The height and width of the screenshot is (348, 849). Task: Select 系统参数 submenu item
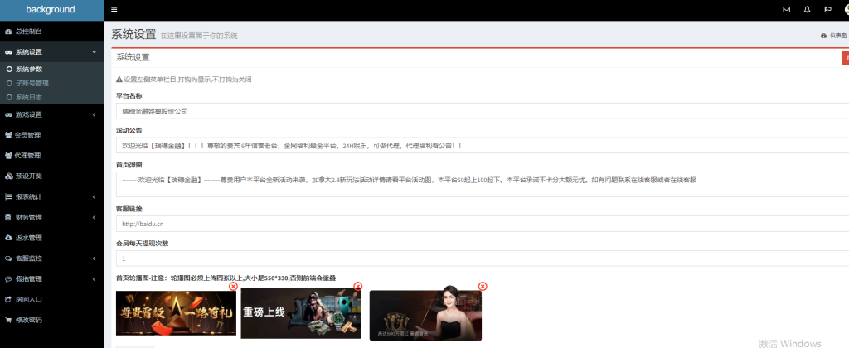pyautogui.click(x=29, y=70)
